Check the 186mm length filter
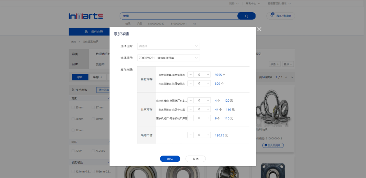Screen dimensions: 366x178 pyautogui.click(x=93, y=172)
